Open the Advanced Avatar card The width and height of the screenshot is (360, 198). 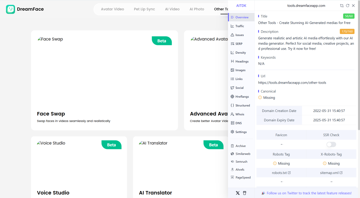(206, 80)
